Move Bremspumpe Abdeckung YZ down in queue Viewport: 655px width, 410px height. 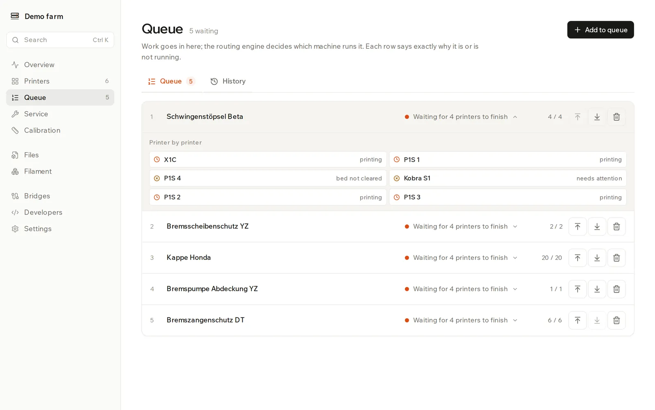[597, 289]
